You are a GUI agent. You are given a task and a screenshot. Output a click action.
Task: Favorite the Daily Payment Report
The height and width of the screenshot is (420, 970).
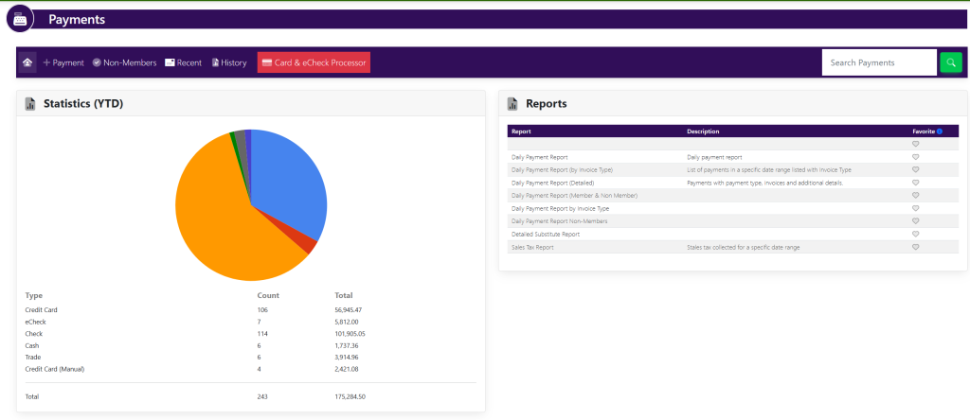pyautogui.click(x=915, y=157)
